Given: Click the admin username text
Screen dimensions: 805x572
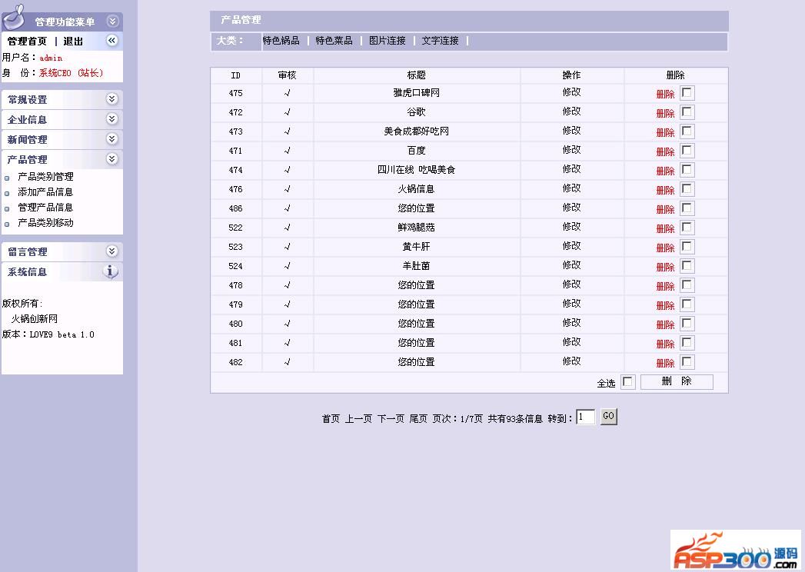Looking at the screenshot, I should point(51,58).
